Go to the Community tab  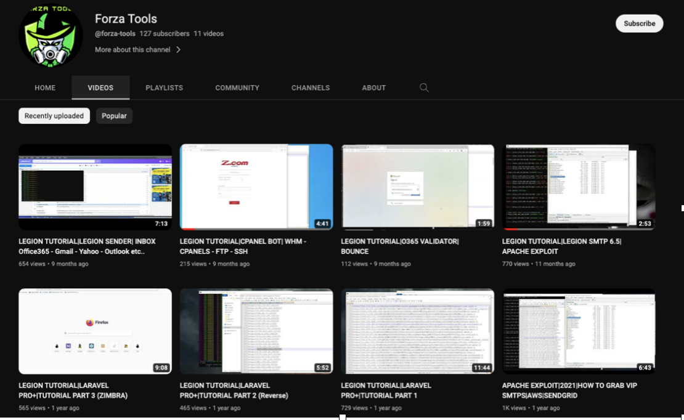click(x=237, y=88)
